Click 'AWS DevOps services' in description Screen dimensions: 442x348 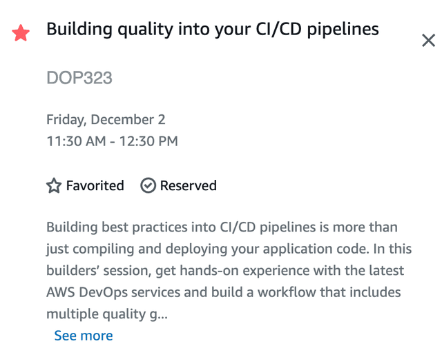113,292
